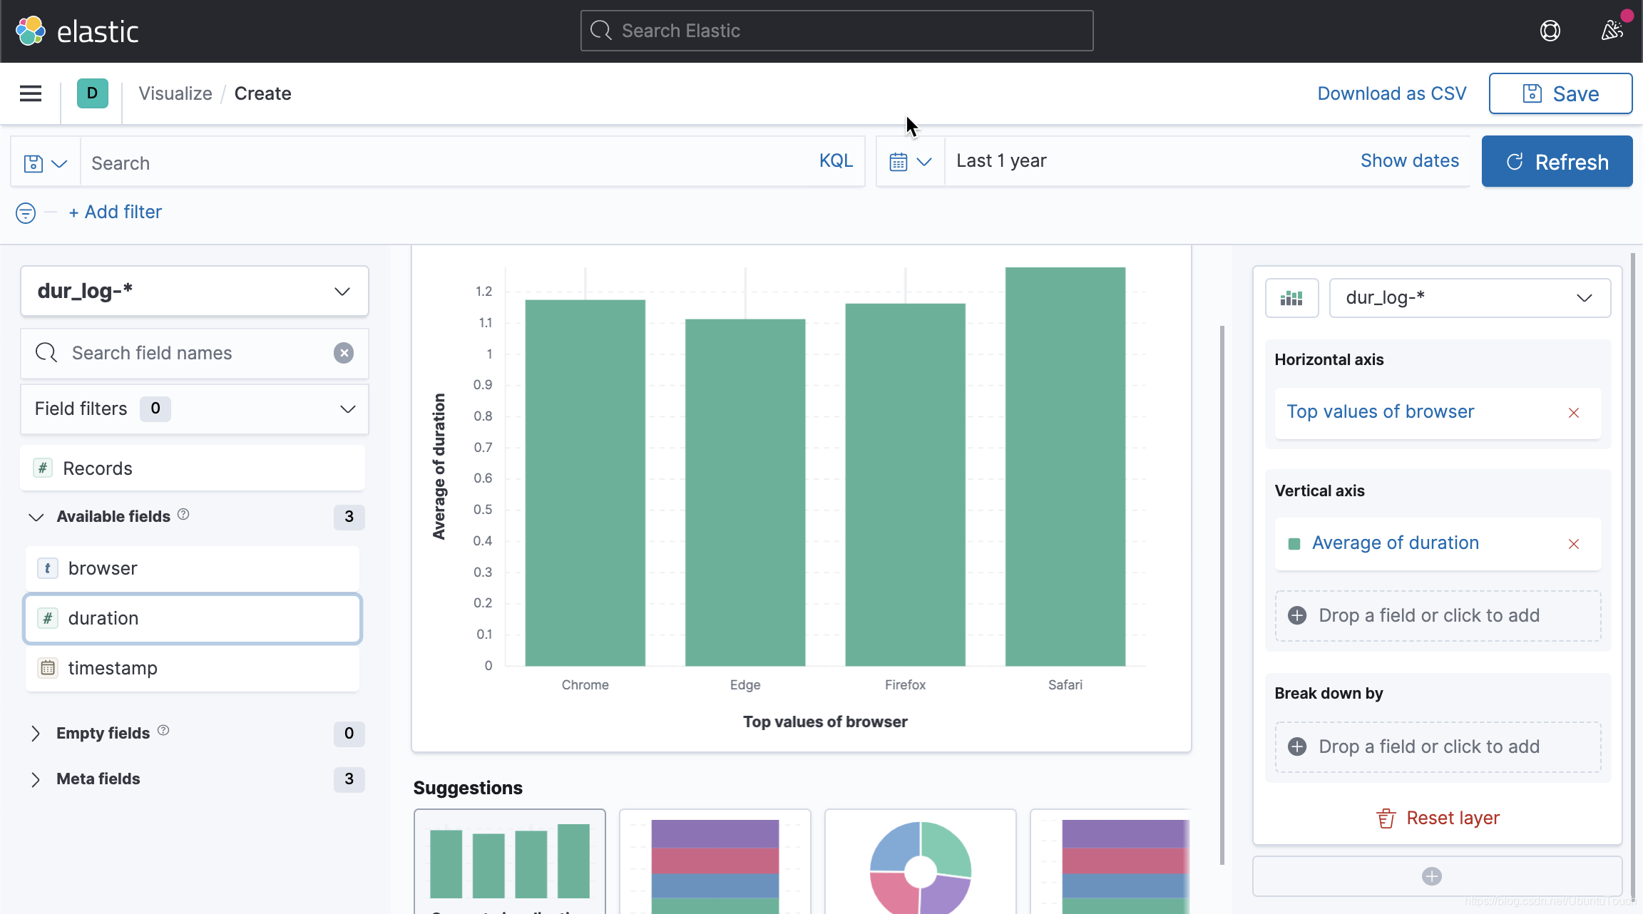1643x914 pixels.
Task: Click the hamburger menu icon
Action: click(x=31, y=93)
